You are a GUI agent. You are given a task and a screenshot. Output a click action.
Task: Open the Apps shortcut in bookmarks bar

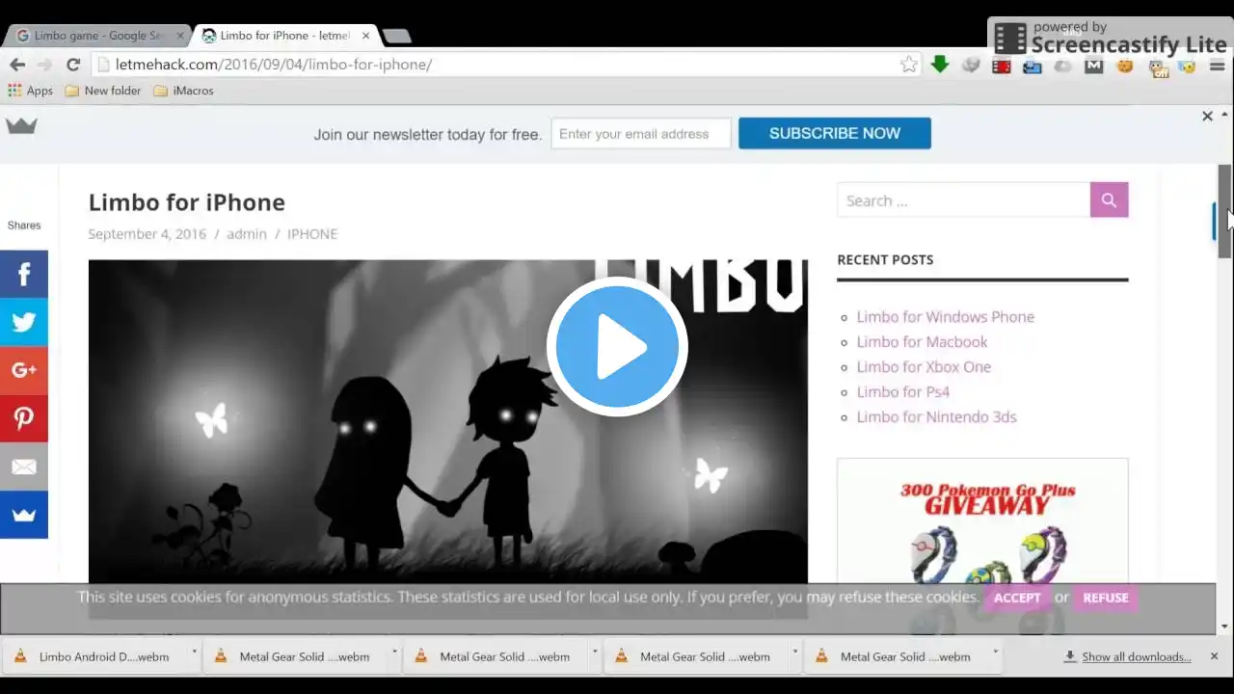coord(30,91)
